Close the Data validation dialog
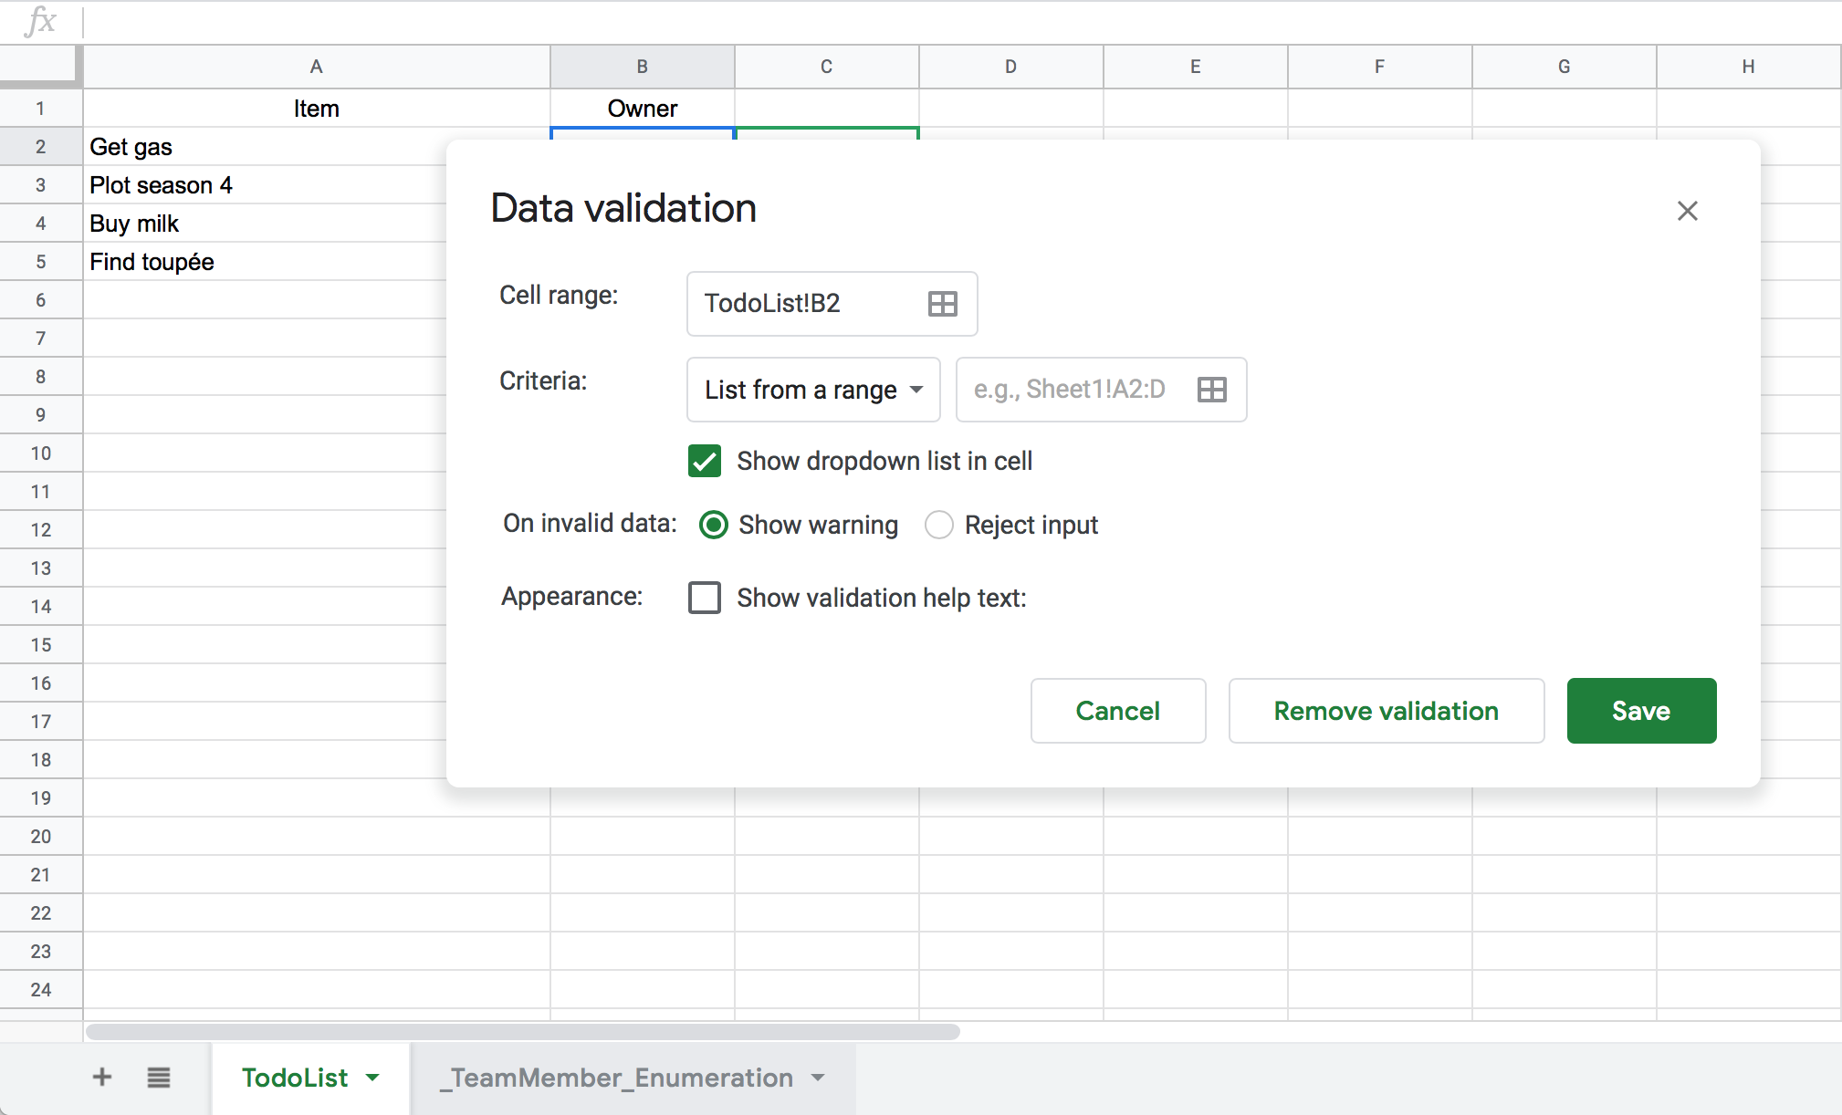The image size is (1842, 1115). (x=1687, y=211)
